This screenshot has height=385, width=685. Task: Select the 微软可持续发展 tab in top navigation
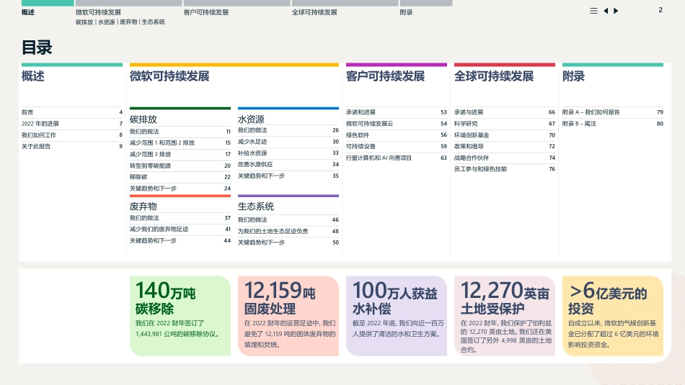pos(98,12)
